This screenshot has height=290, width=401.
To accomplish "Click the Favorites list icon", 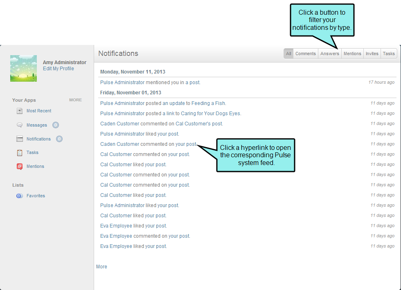I will pyautogui.click(x=20, y=196).
